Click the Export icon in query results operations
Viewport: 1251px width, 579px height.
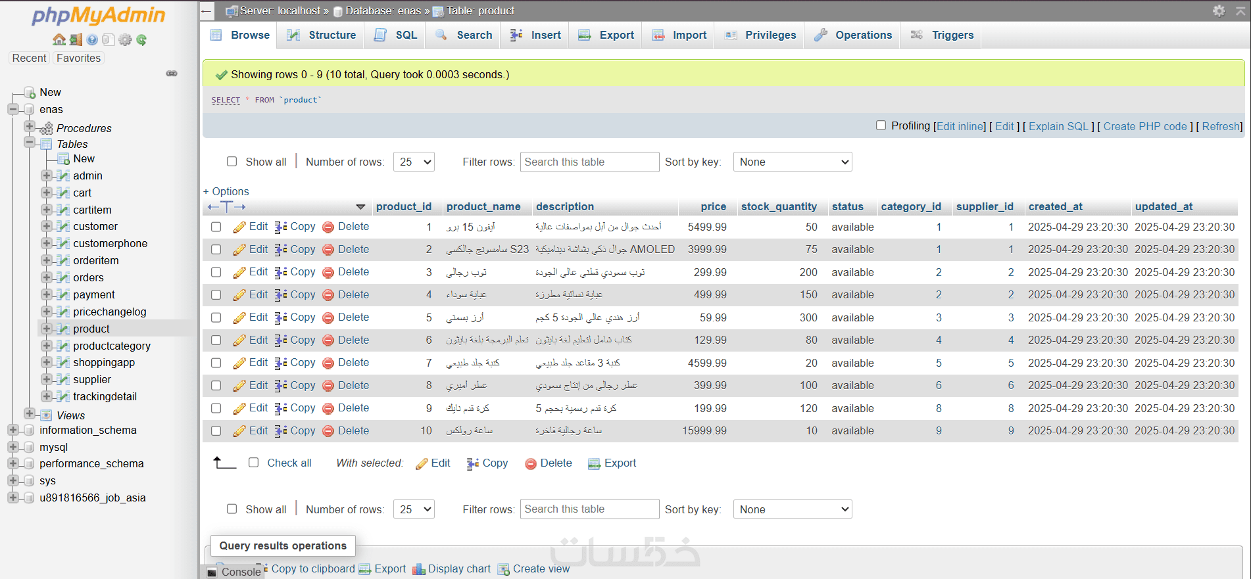click(x=365, y=569)
